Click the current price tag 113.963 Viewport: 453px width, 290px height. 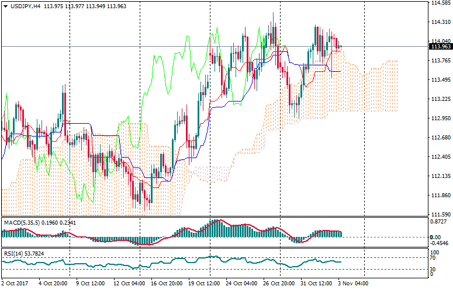[x=440, y=46]
